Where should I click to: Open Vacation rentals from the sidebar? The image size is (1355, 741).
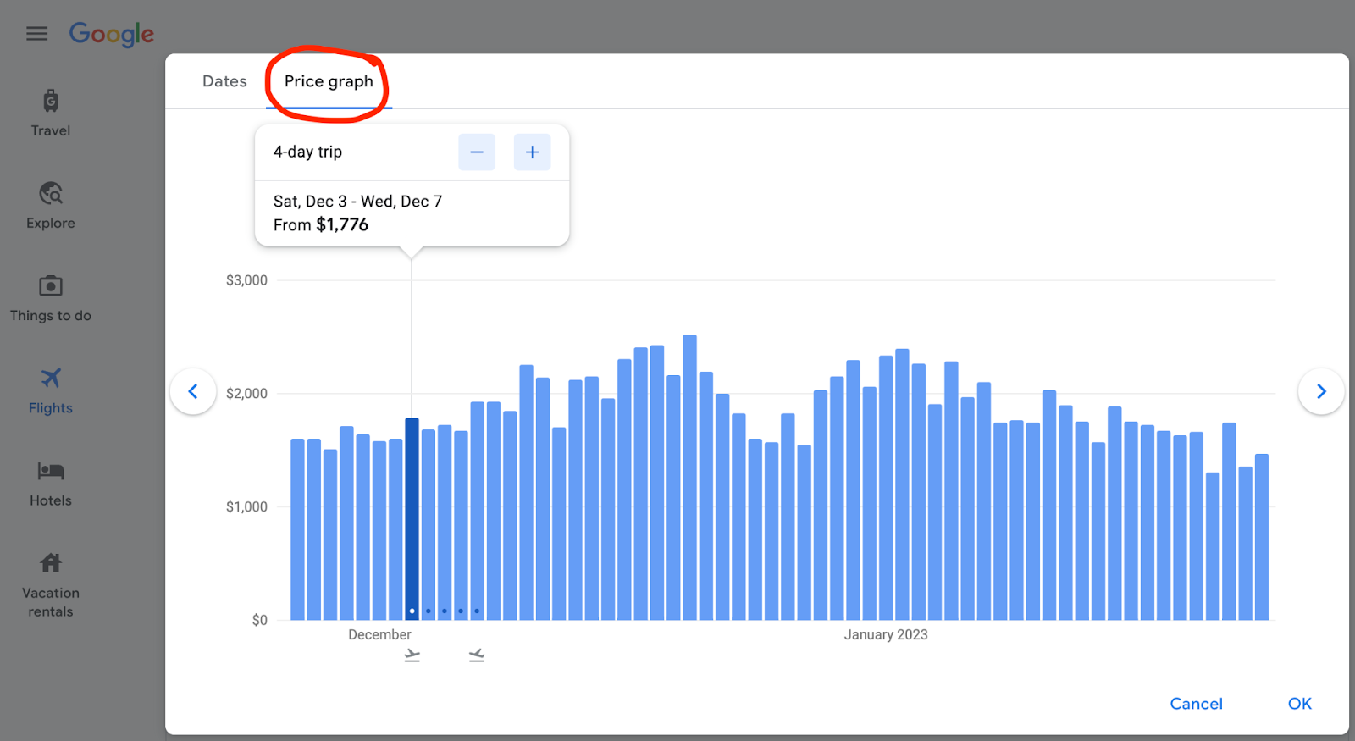[x=51, y=585]
